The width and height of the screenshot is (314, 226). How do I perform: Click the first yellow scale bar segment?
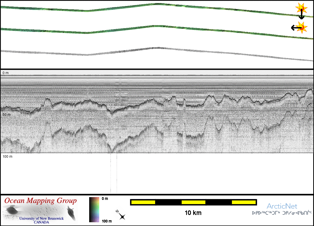tap(143, 202)
